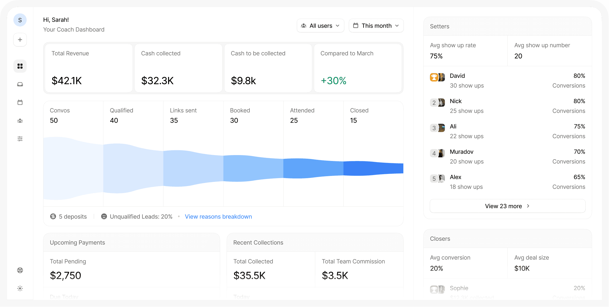Click Muradov's avatar thumbnail
The height and width of the screenshot is (307, 609).
coord(441,153)
